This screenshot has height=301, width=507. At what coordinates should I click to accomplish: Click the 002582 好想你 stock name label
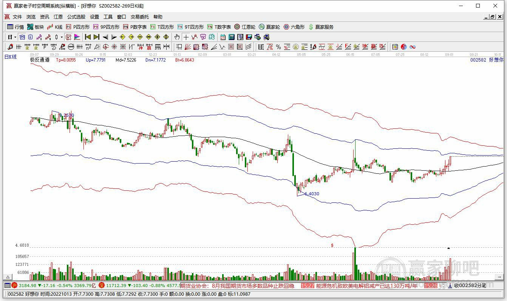[487, 60]
